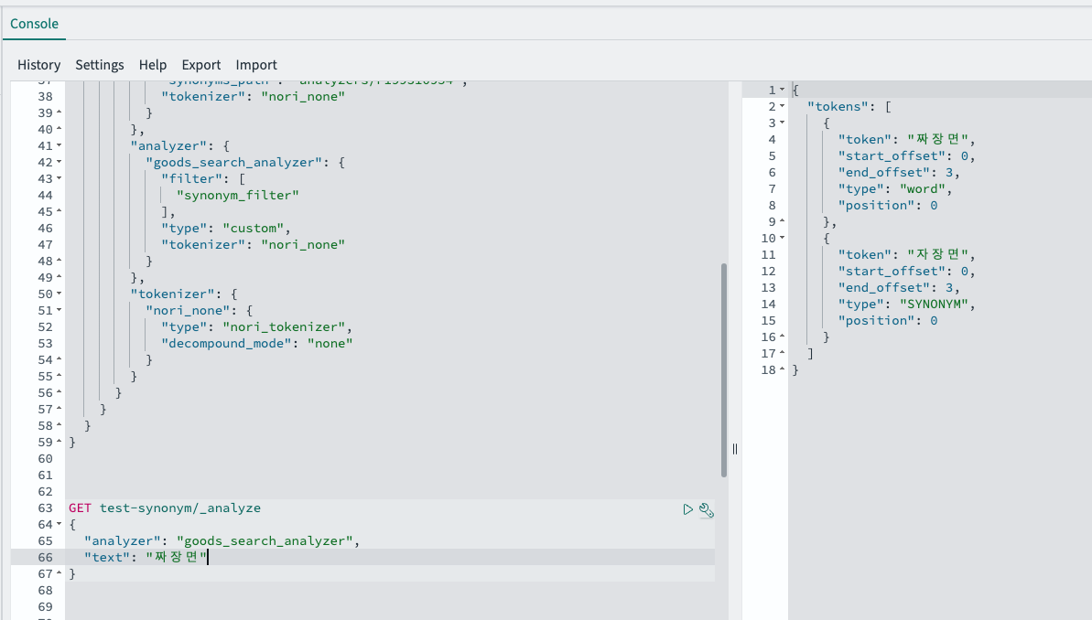Collapse fold at editor line 41 analyzer
The image size is (1092, 620).
click(59, 145)
